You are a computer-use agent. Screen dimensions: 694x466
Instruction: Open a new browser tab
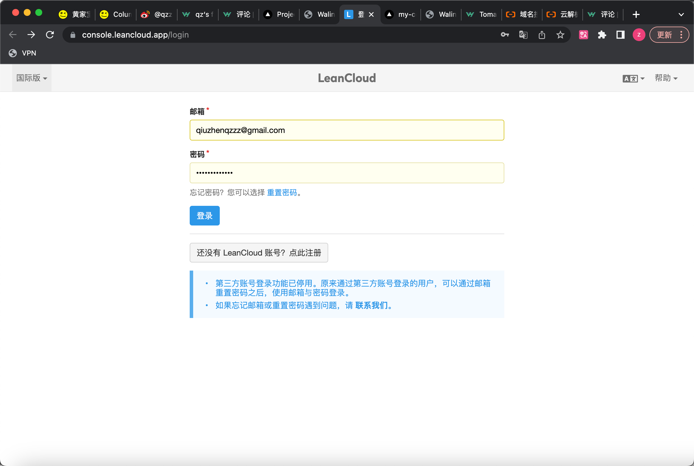click(x=636, y=14)
